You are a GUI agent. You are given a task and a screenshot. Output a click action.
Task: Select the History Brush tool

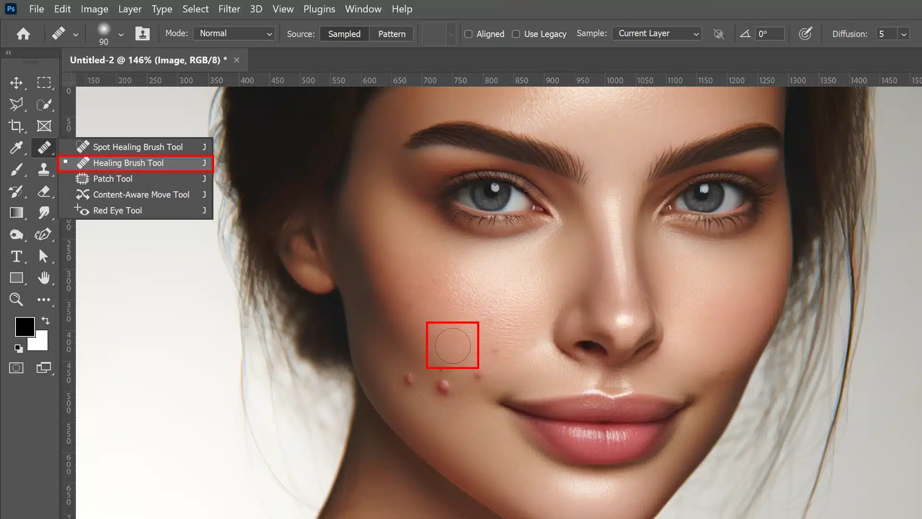pyautogui.click(x=16, y=191)
